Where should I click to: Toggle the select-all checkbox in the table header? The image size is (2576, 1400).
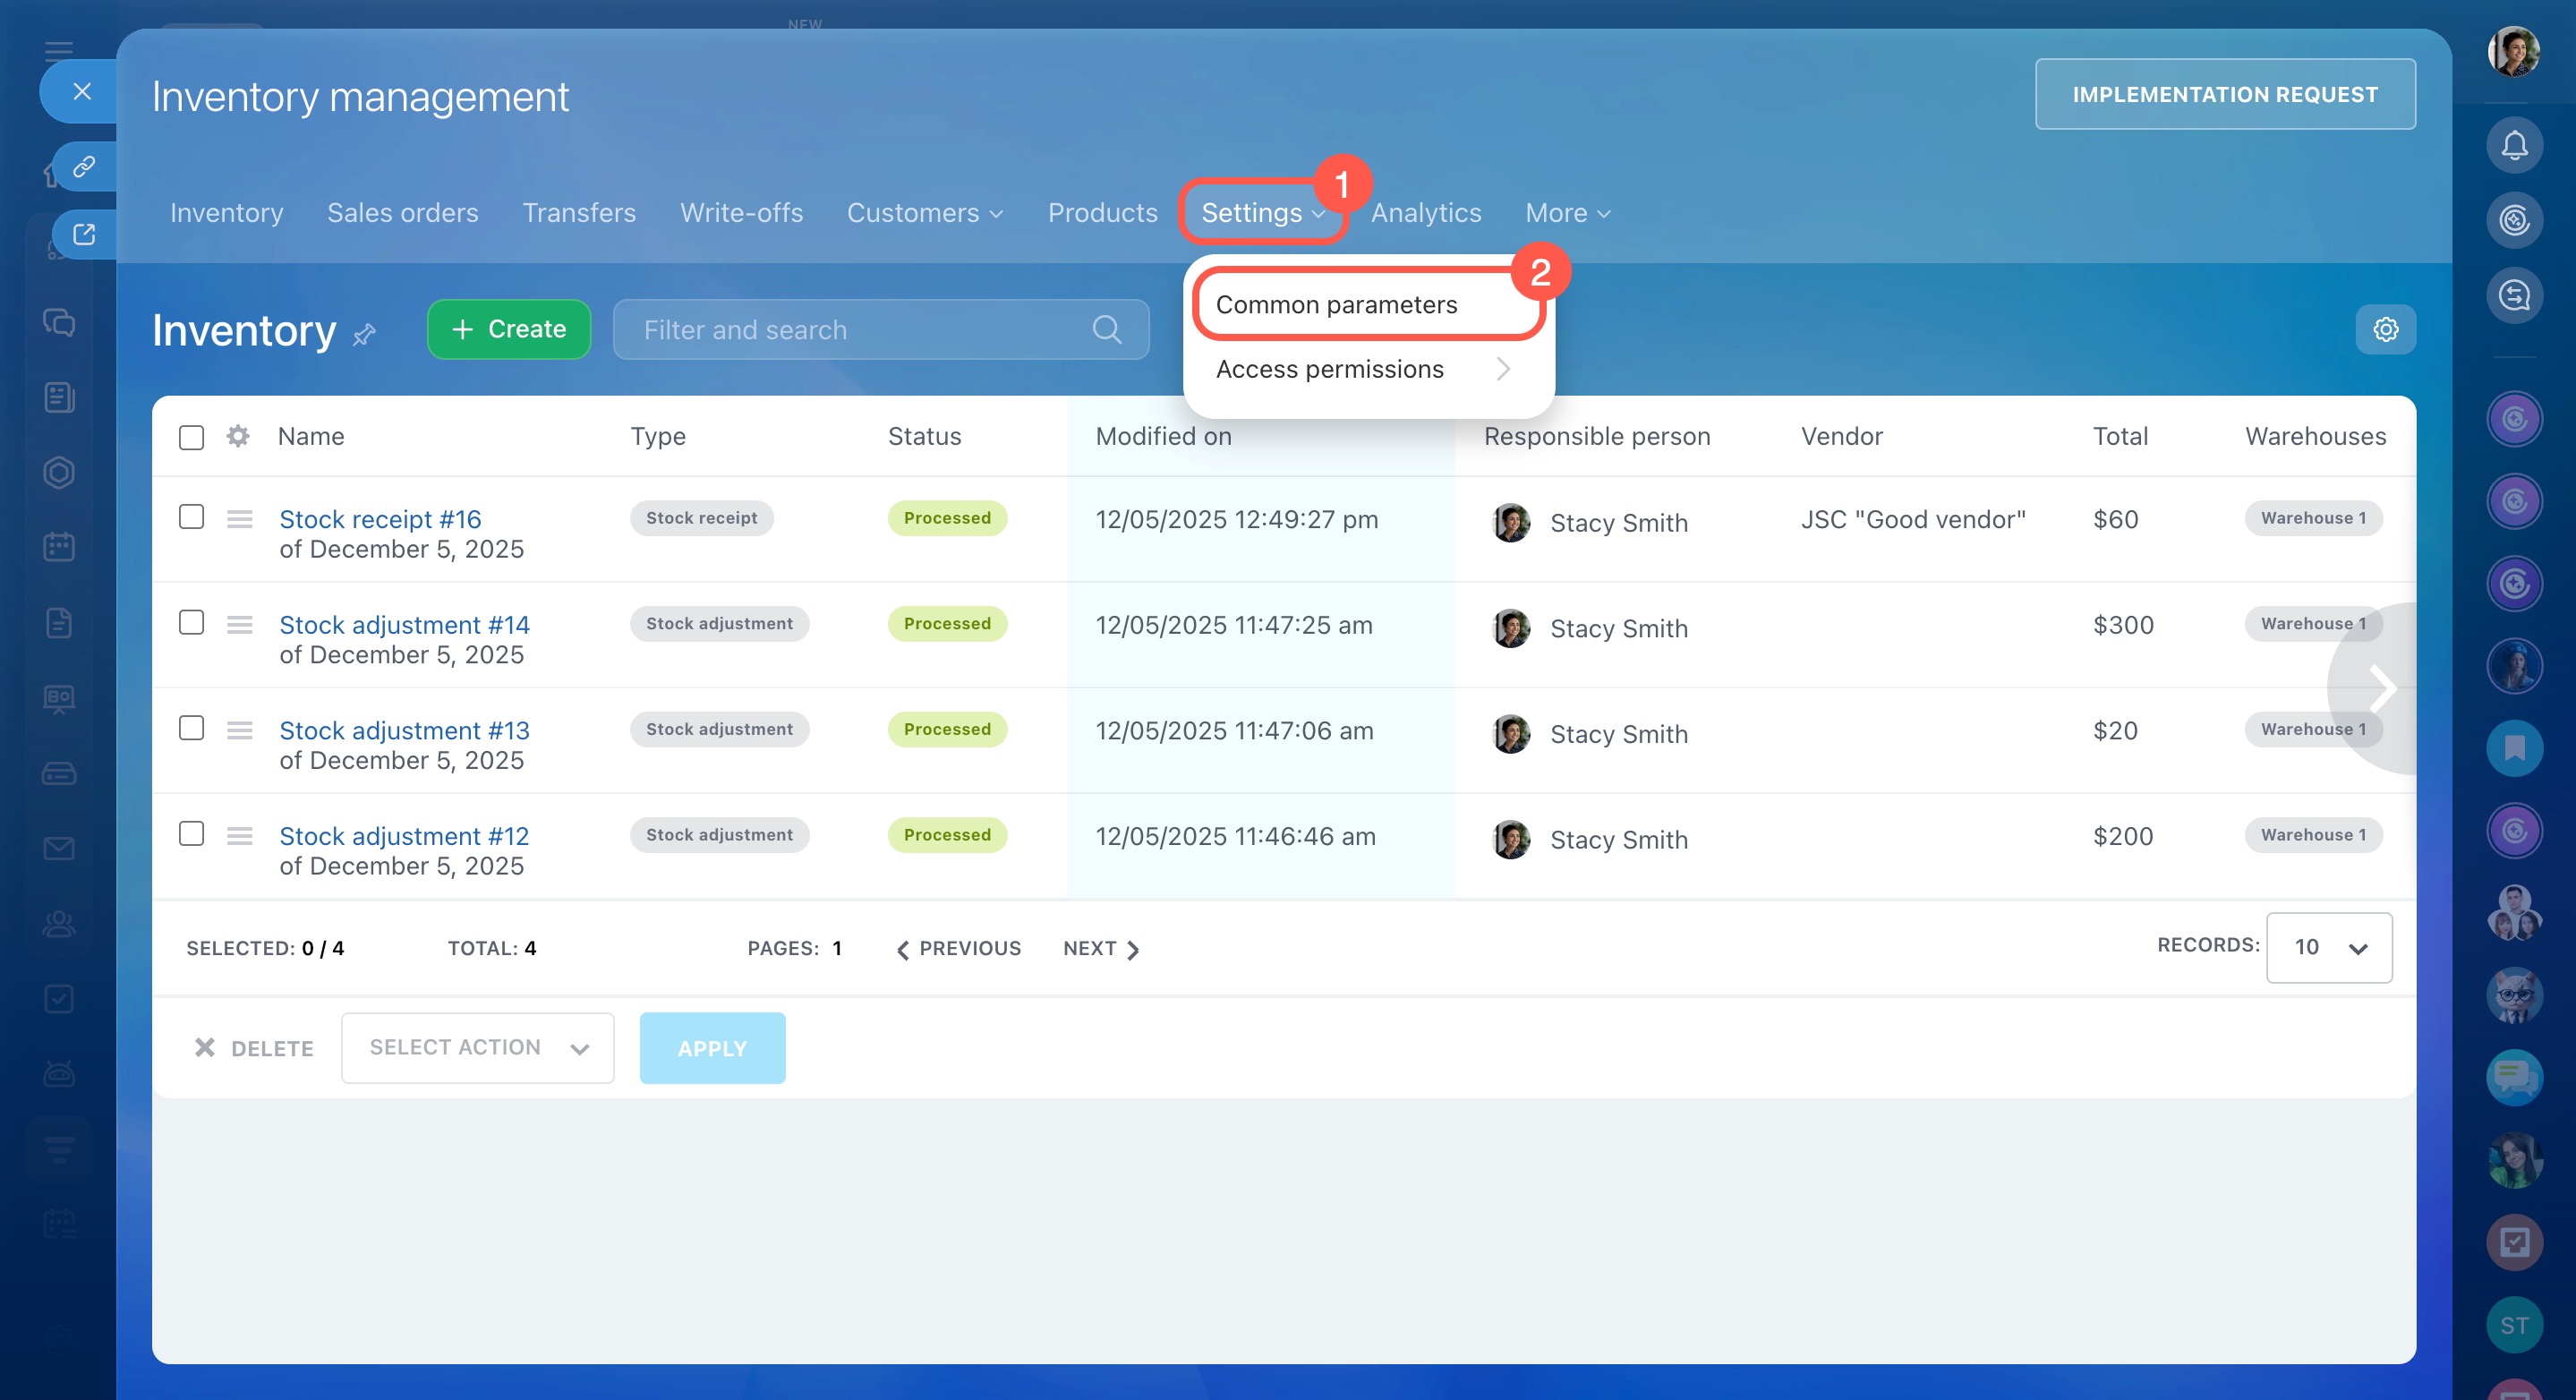pos(191,437)
